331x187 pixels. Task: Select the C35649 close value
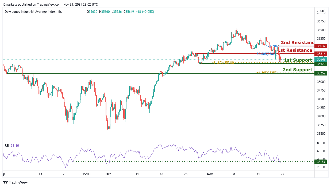129,12
